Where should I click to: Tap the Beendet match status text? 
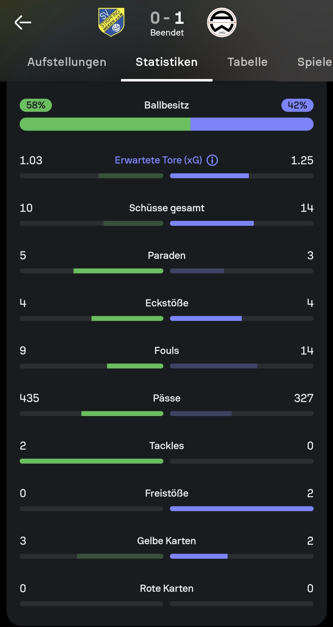(x=167, y=33)
